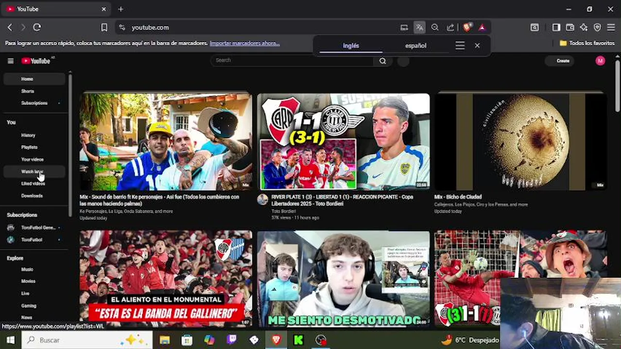Open Subscriptions in sidebar top section

pyautogui.click(x=34, y=103)
